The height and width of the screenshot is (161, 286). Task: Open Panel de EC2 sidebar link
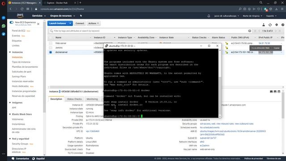coord(19,31)
